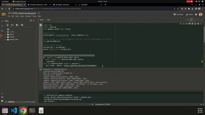205x115 pixels.
Task: Open Colab settings gear icon
Action: 196,14
